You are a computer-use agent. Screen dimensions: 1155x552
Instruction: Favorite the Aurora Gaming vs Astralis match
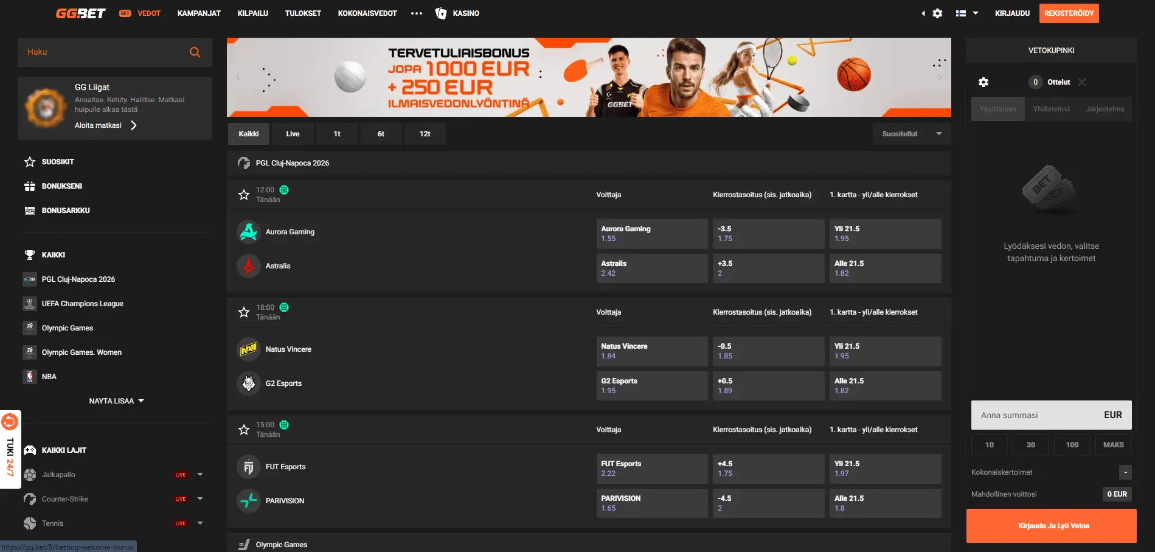point(244,195)
